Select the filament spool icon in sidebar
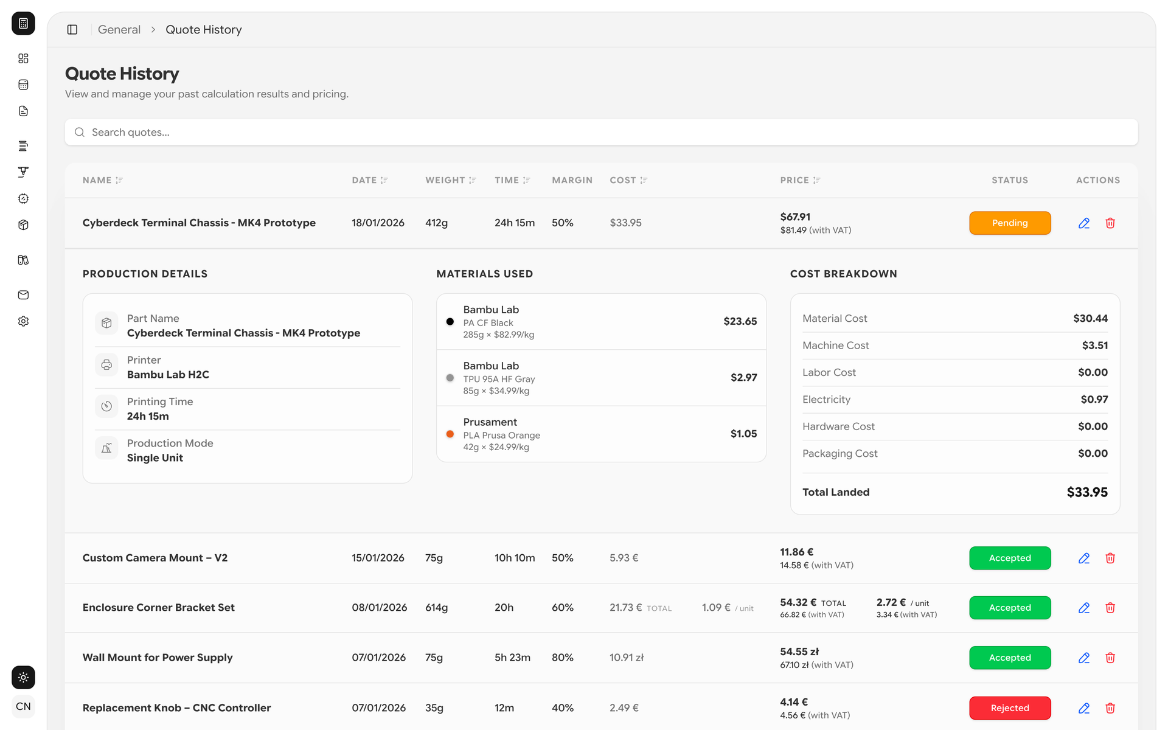Image resolution: width=1168 pixels, height=730 pixels. tap(23, 145)
